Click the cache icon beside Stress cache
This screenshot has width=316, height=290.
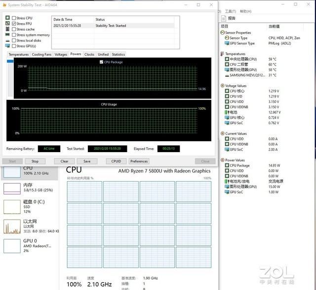(x=7, y=29)
